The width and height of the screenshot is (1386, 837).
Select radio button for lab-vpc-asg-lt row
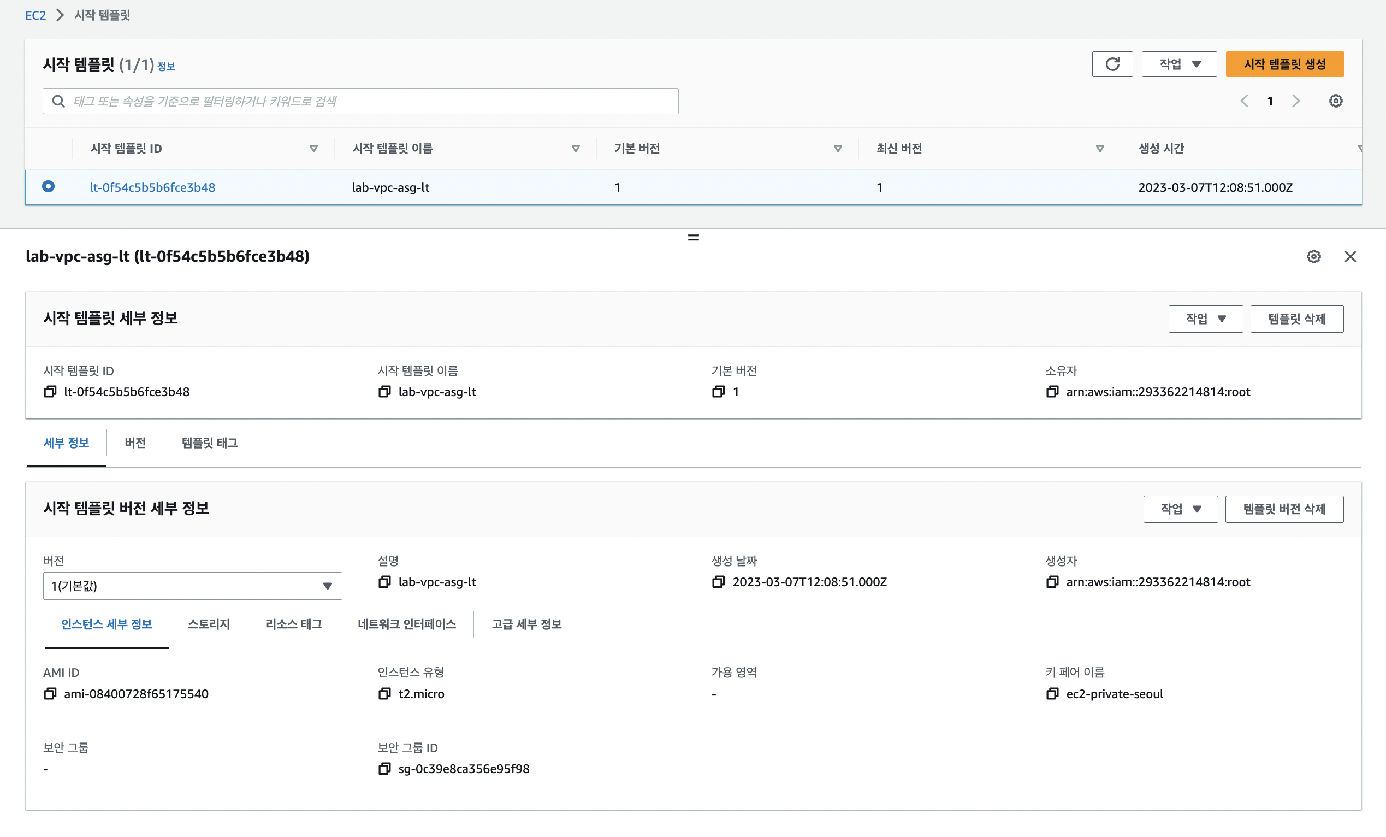pos(49,186)
